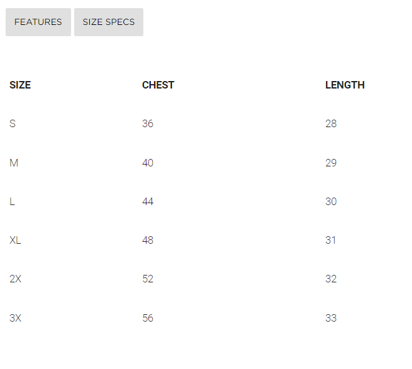Click chest value 56 for 3X
The height and width of the screenshot is (369, 412).
point(148,318)
